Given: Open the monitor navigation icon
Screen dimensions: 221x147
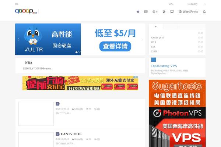Looking at the screenshot, I should pos(172,11).
